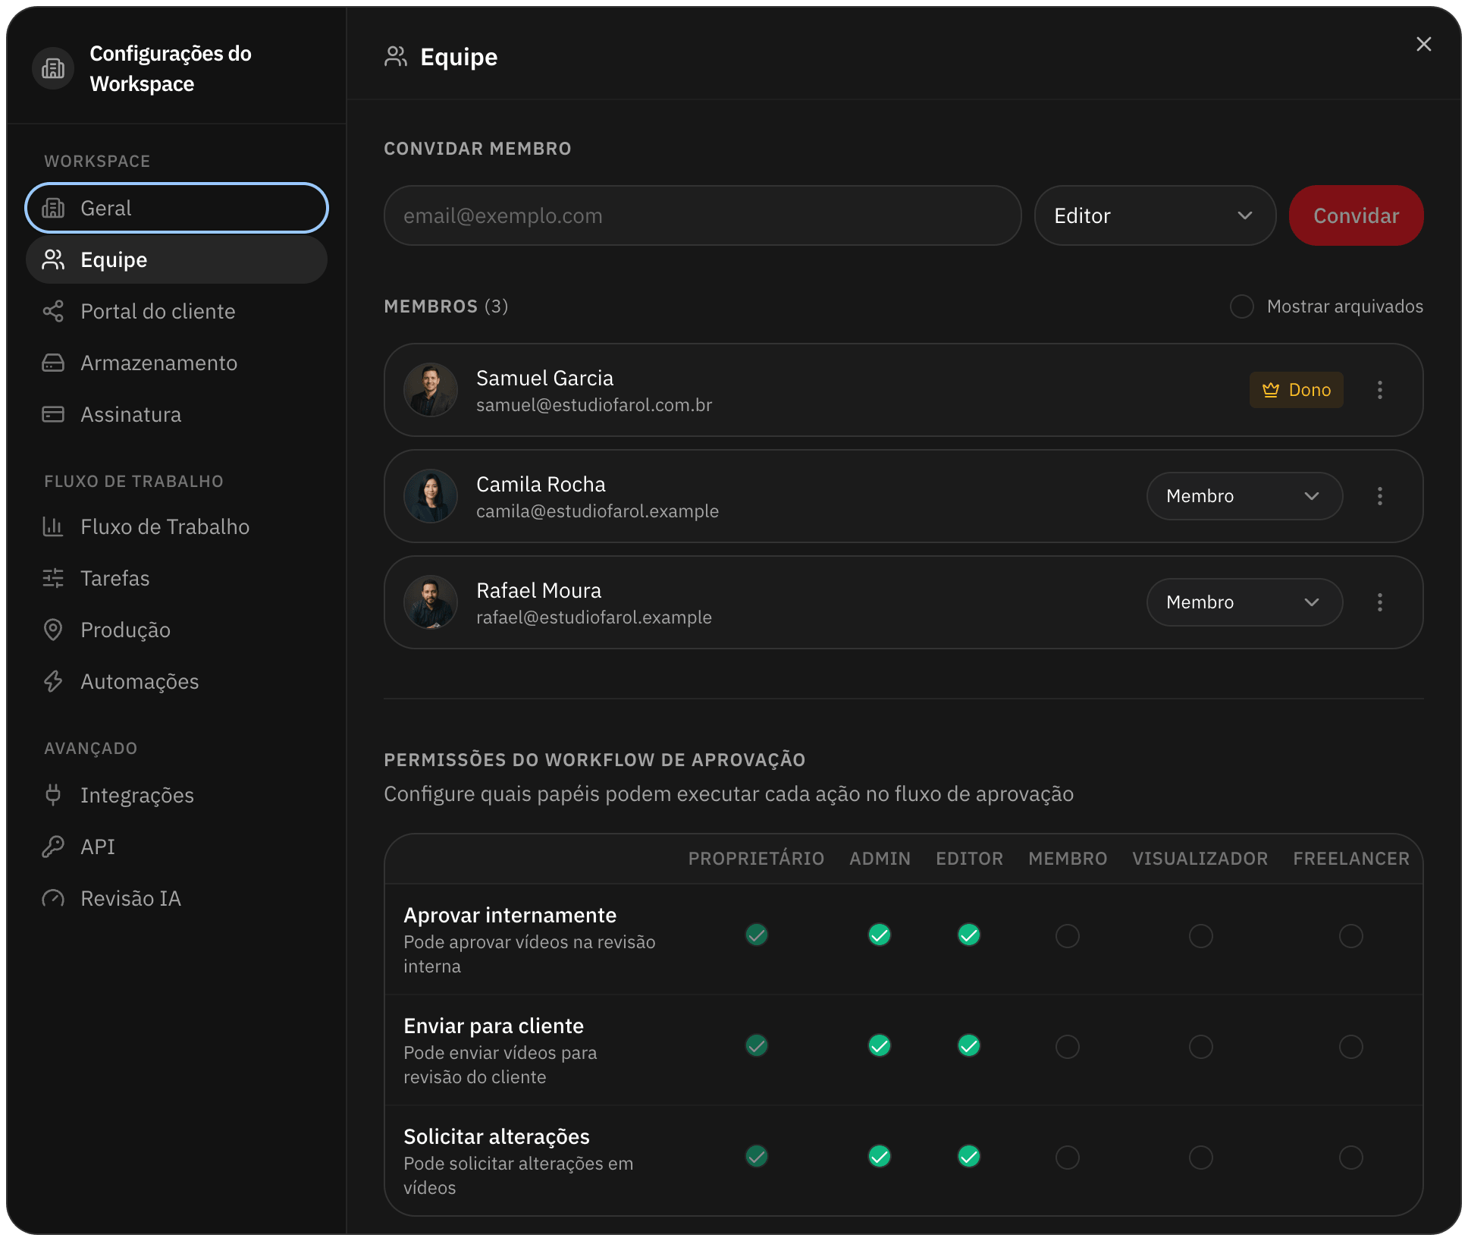Uncheck Editor for Enviar para cliente
Image resolution: width=1468 pixels, height=1241 pixels.
click(969, 1045)
